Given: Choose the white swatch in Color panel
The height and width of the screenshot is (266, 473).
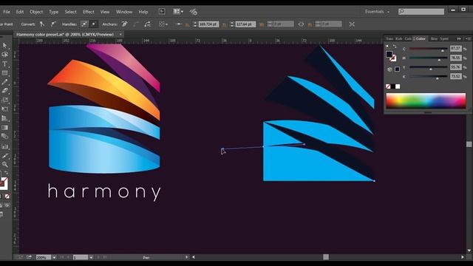Looking at the screenshot, I should (x=398, y=86).
